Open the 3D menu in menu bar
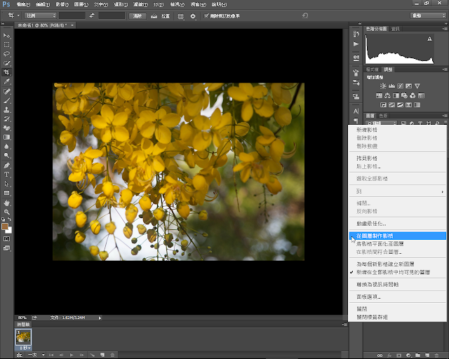This screenshot has width=449, height=359. point(158,4)
